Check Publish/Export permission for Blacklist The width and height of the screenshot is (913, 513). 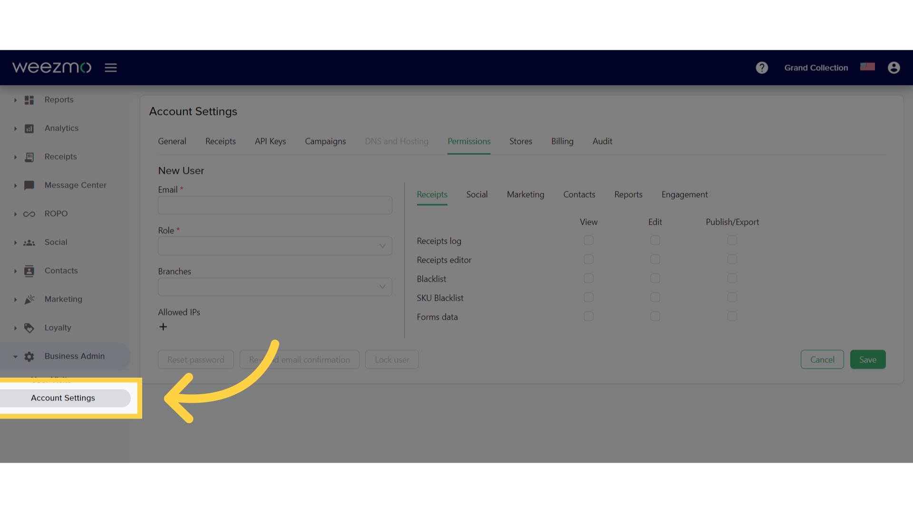(732, 278)
